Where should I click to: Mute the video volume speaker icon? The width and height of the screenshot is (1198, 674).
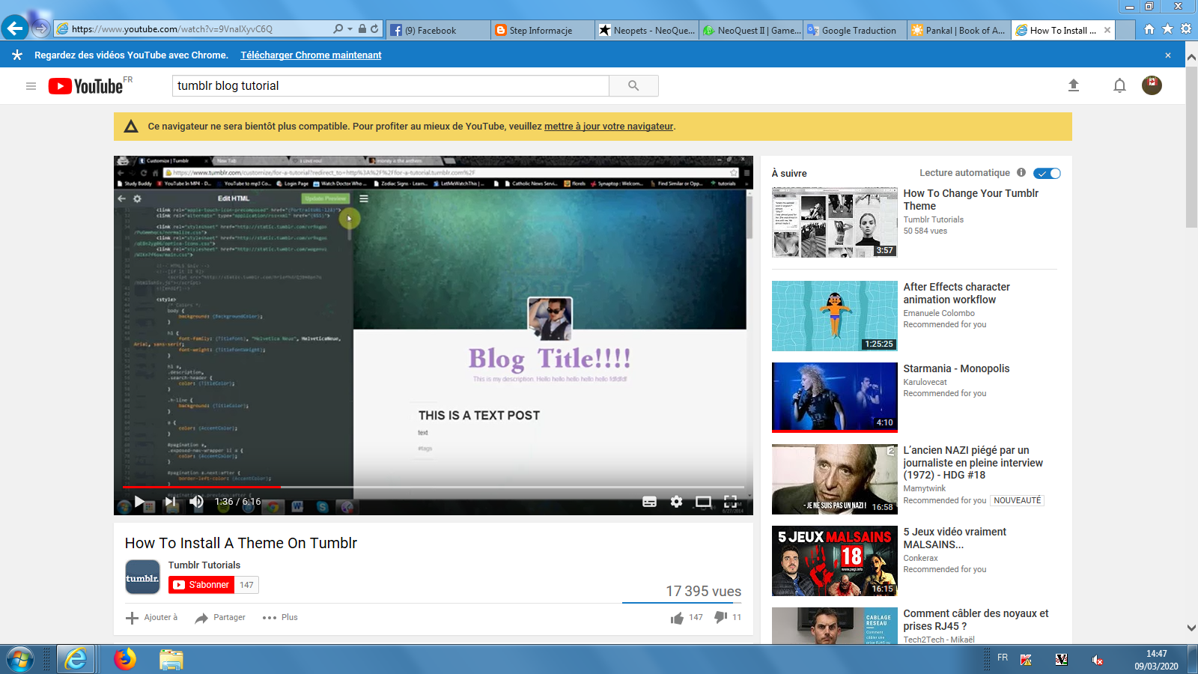click(x=196, y=502)
